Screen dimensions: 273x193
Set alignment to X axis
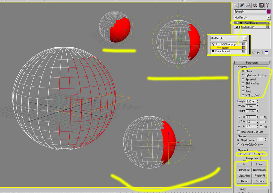[x=241, y=154]
